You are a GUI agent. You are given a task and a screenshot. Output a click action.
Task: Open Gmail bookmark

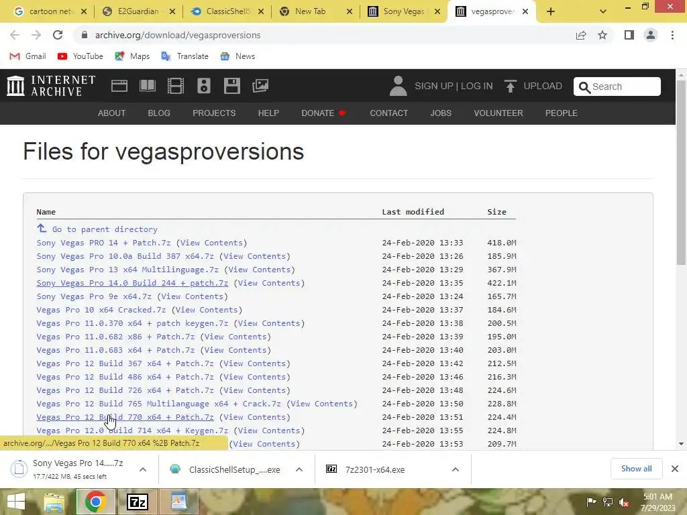click(x=28, y=56)
